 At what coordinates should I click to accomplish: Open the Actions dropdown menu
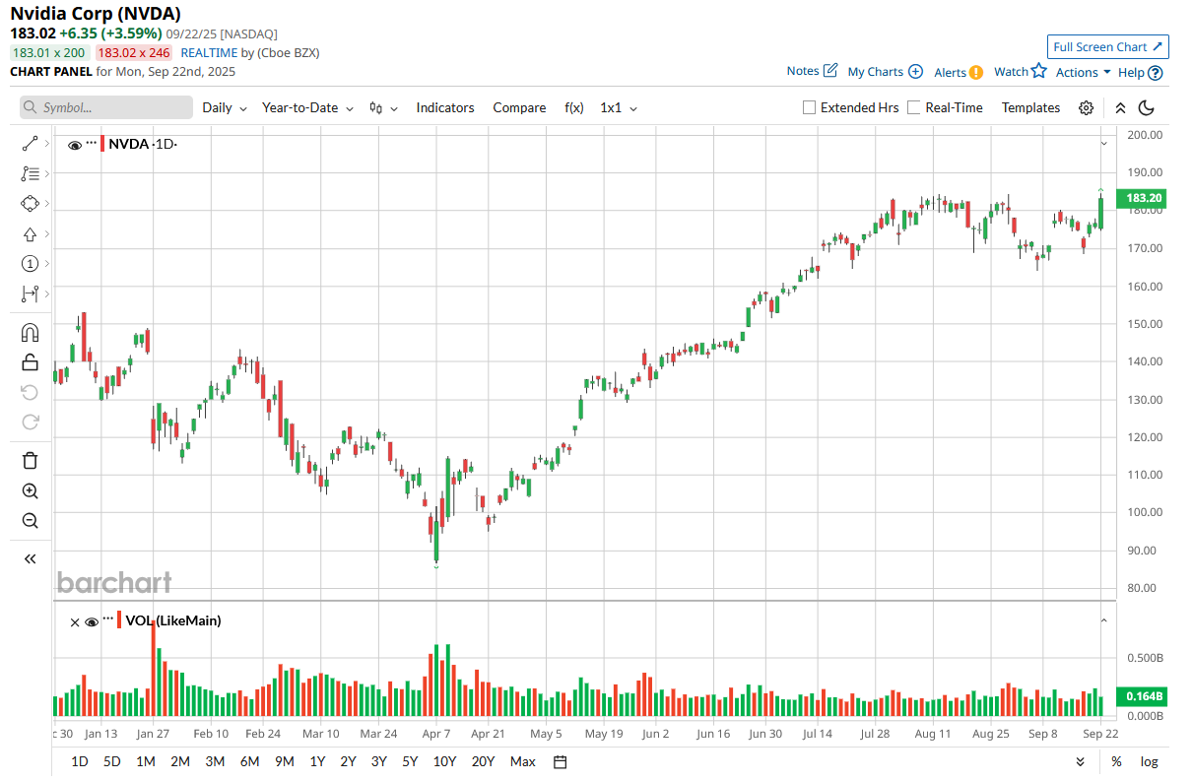[x=1084, y=72]
